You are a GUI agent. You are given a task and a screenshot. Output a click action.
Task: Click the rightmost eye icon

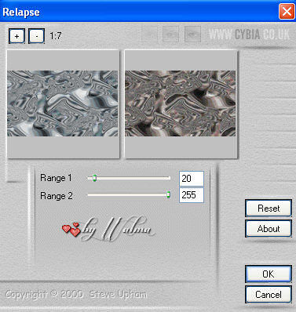pos(192,34)
